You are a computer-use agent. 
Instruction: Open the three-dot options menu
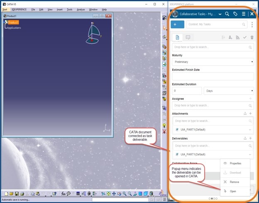click(x=252, y=24)
